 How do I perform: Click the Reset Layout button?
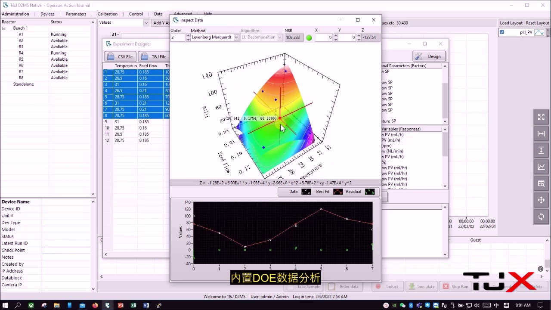(x=537, y=23)
